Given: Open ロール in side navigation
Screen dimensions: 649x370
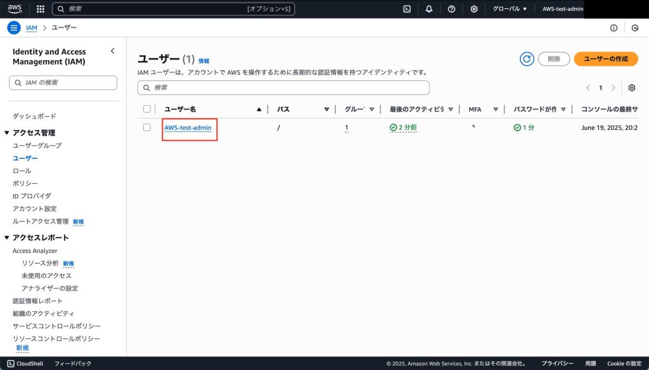Looking at the screenshot, I should [x=22, y=171].
